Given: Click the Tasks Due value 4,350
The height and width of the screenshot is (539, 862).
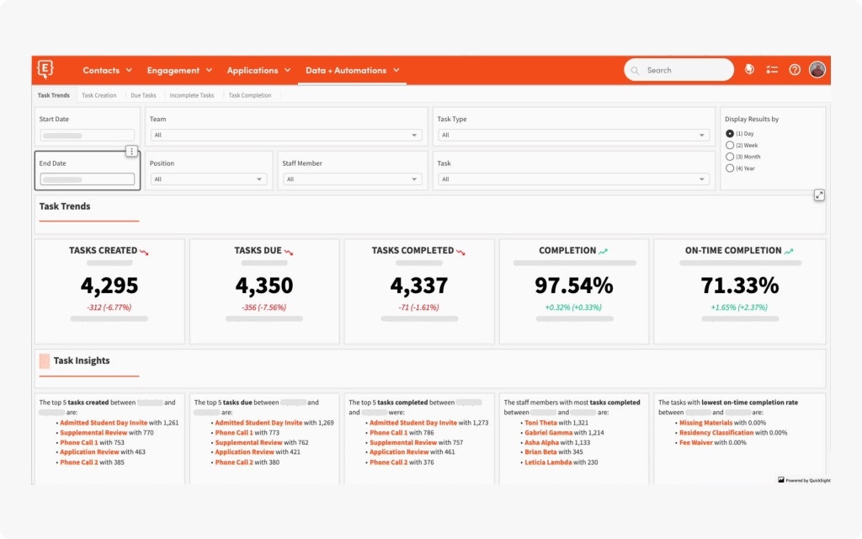Looking at the screenshot, I should click(263, 286).
